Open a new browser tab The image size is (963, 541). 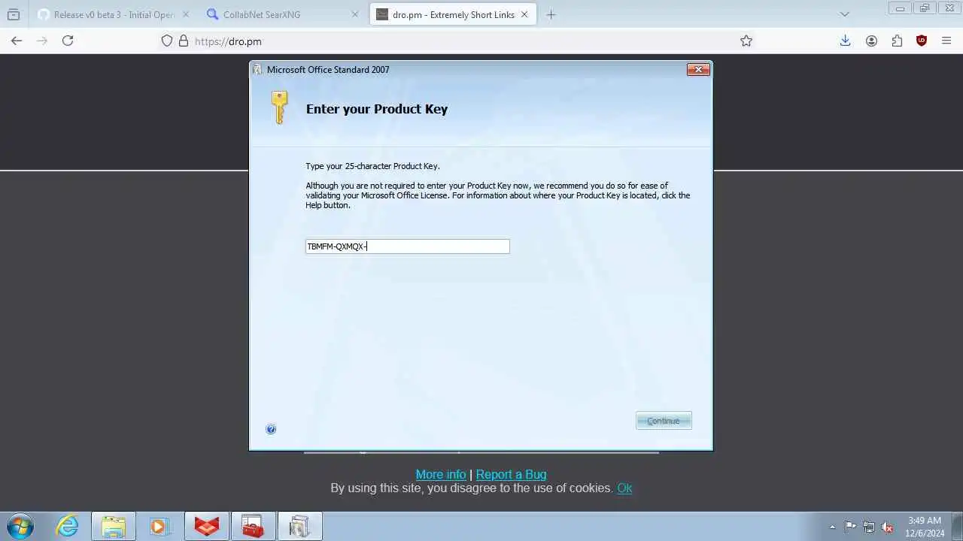click(x=551, y=14)
